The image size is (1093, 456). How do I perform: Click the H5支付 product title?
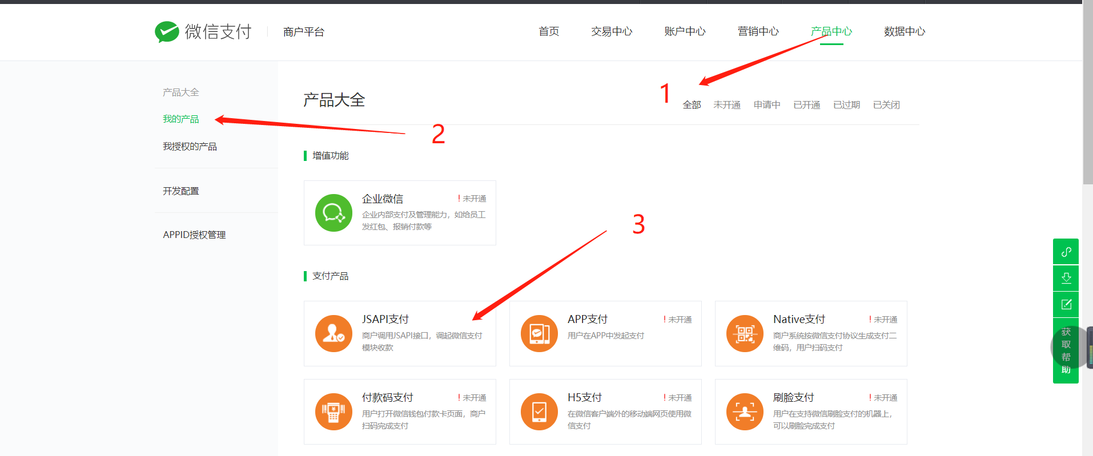585,397
